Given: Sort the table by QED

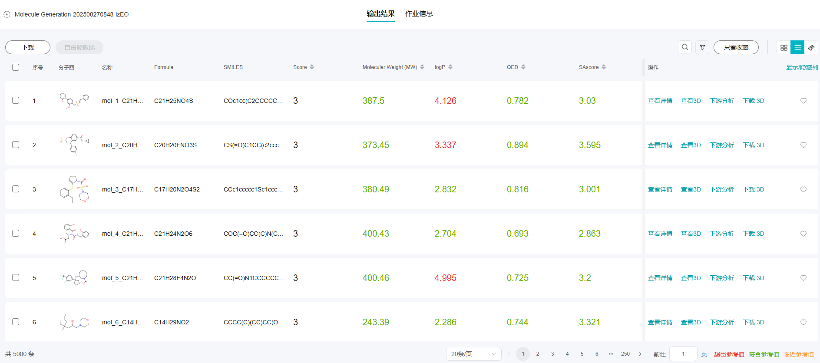Looking at the screenshot, I should tap(523, 67).
